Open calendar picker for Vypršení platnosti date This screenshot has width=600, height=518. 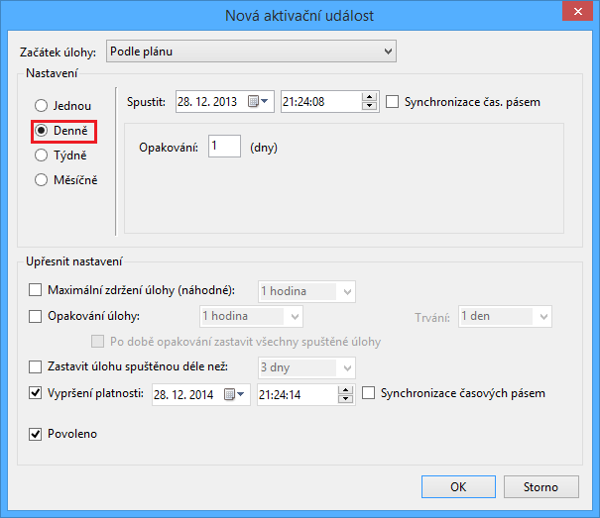click(x=234, y=394)
